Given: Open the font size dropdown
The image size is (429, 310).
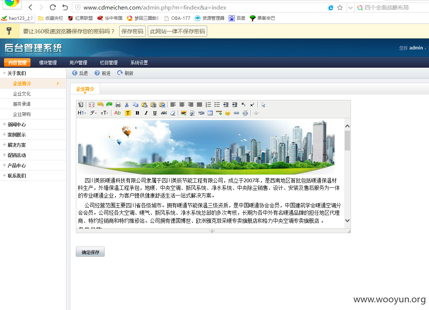Looking at the screenshot, I should click(x=104, y=113).
